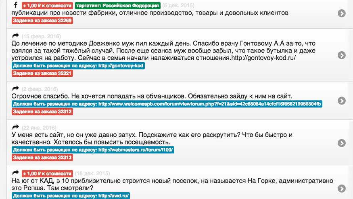Open the arrow chevron for the factory news task
This screenshot has height=199, width=353.
[342, 13]
